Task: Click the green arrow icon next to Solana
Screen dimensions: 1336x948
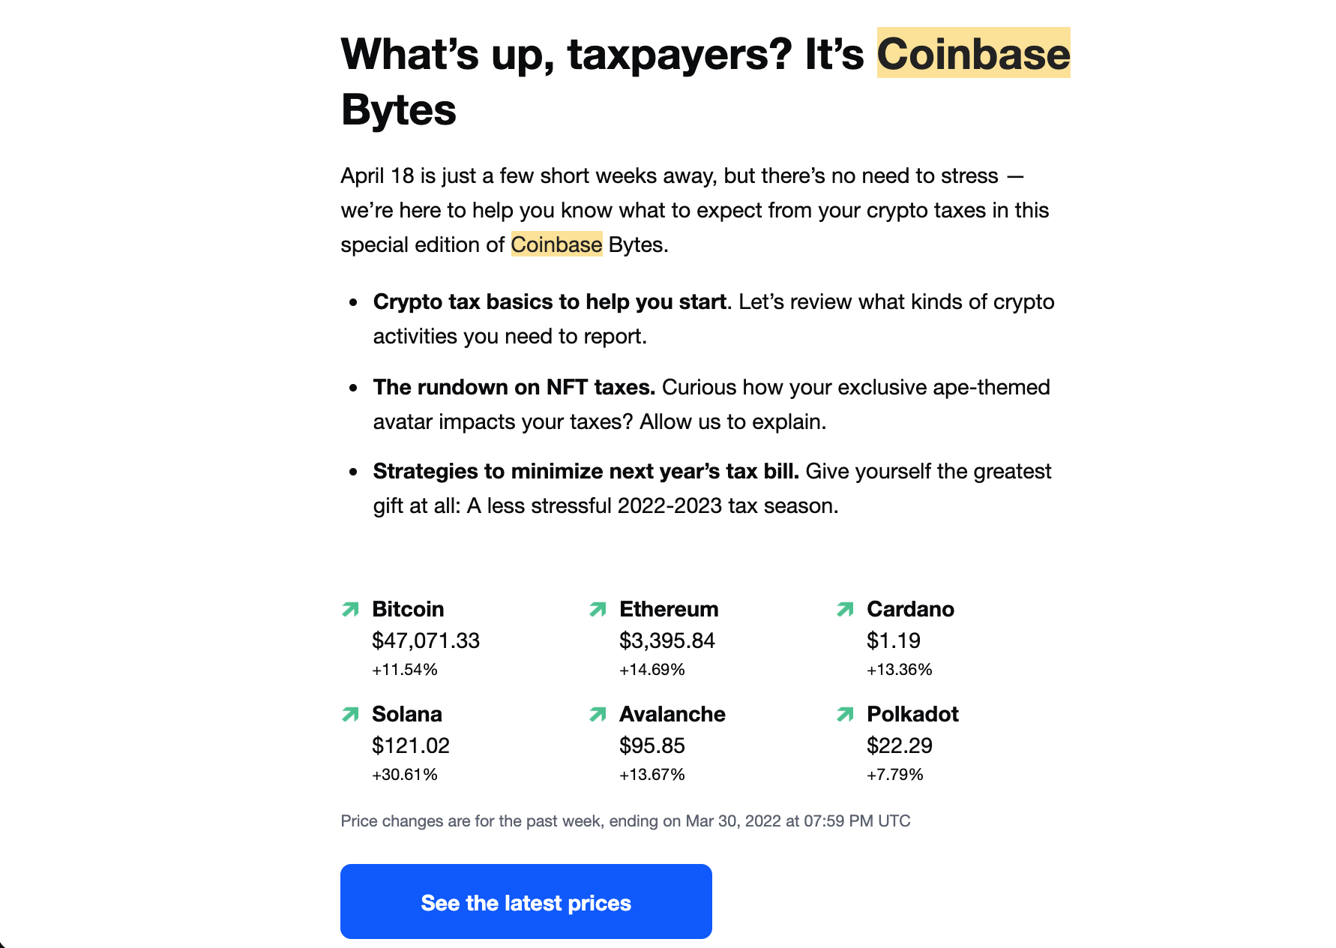Action: tap(349, 715)
